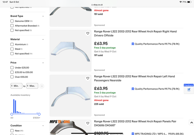Collapse the Condition filter section
194x135 pixels.
(43, 126)
